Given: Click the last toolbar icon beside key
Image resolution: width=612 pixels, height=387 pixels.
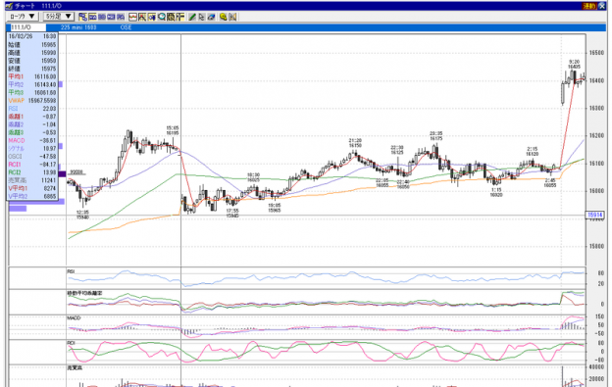Looking at the screenshot, I should (232, 17).
